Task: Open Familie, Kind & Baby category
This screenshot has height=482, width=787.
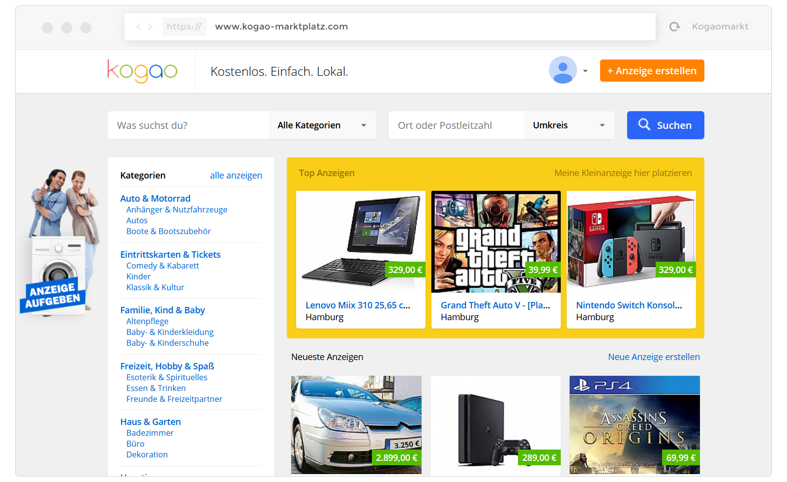Action: [x=162, y=310]
